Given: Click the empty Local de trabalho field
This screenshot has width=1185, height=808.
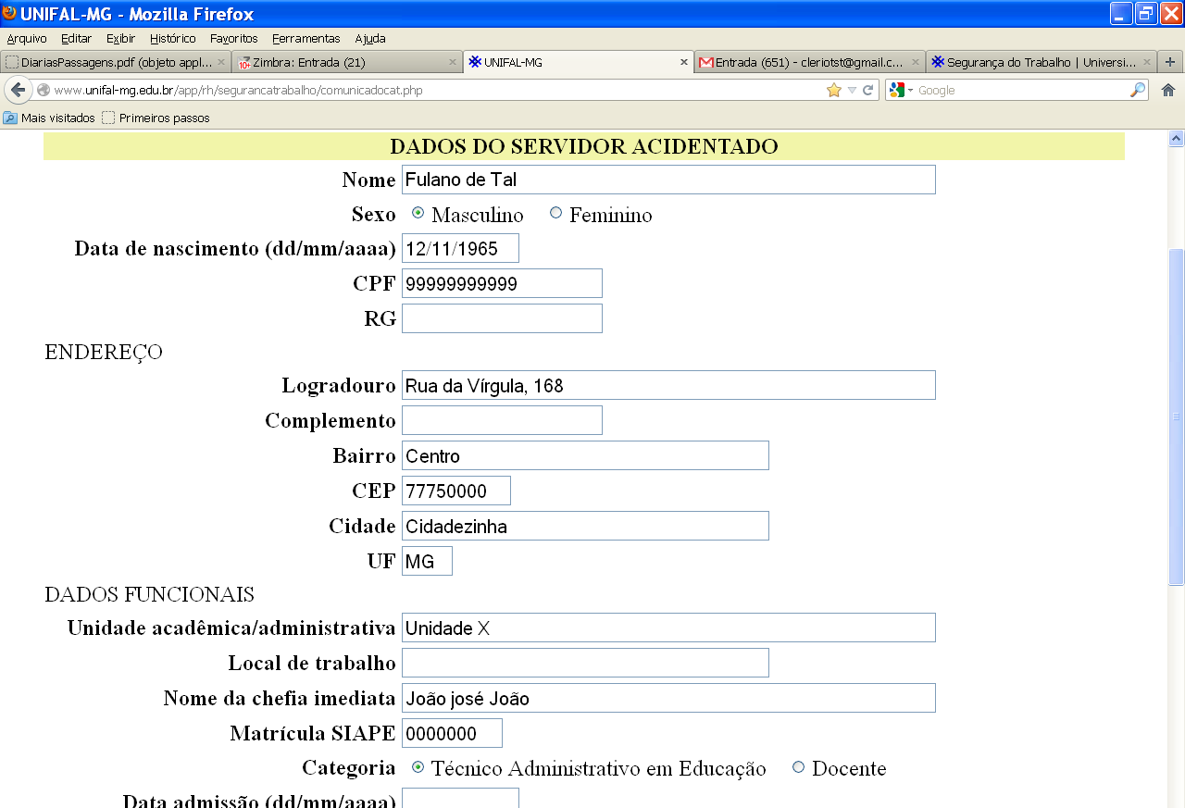Looking at the screenshot, I should pyautogui.click(x=585, y=663).
